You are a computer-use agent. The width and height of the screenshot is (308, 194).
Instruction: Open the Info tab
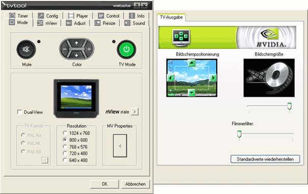137,16
